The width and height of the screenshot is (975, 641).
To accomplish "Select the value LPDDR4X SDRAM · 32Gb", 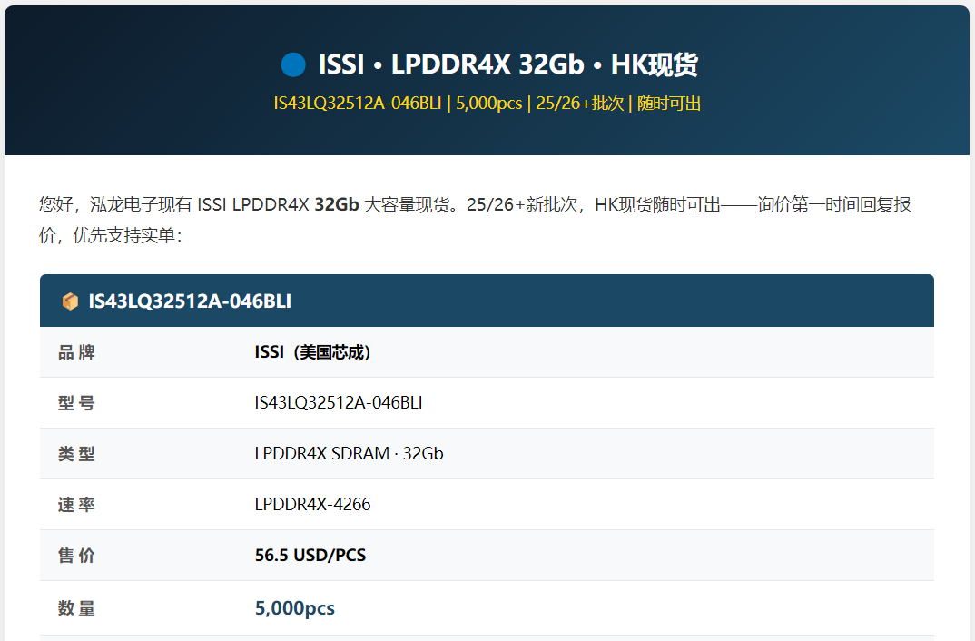I will pos(349,454).
